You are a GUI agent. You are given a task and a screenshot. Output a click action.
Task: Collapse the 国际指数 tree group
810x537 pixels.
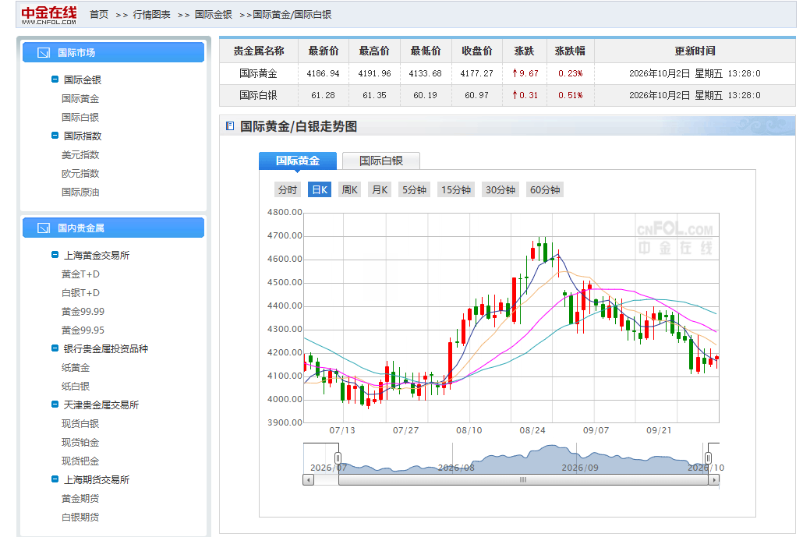[55, 136]
